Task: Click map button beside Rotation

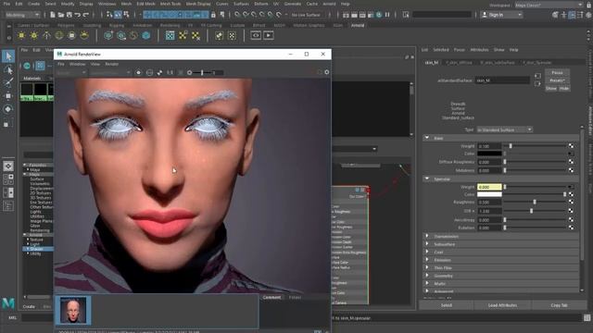Action: pos(571,228)
